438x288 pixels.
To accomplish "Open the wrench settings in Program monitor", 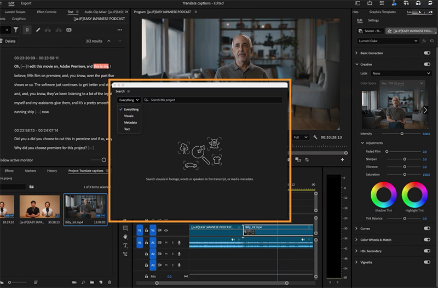I will [315, 137].
